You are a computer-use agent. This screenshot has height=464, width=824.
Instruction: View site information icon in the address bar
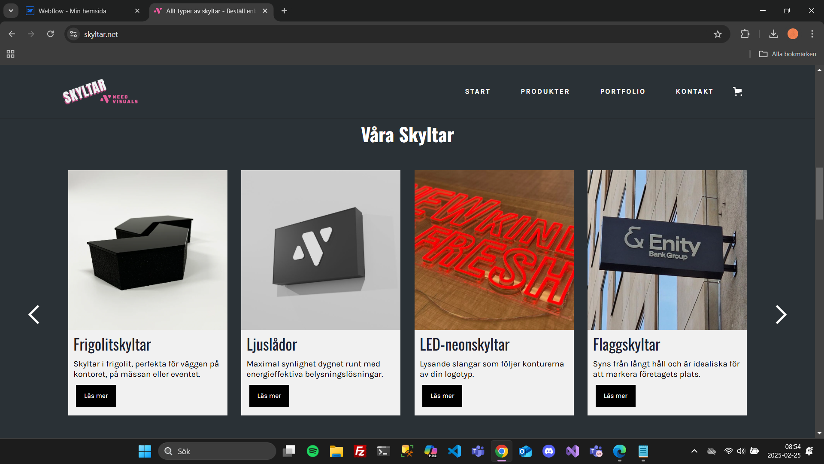click(74, 34)
